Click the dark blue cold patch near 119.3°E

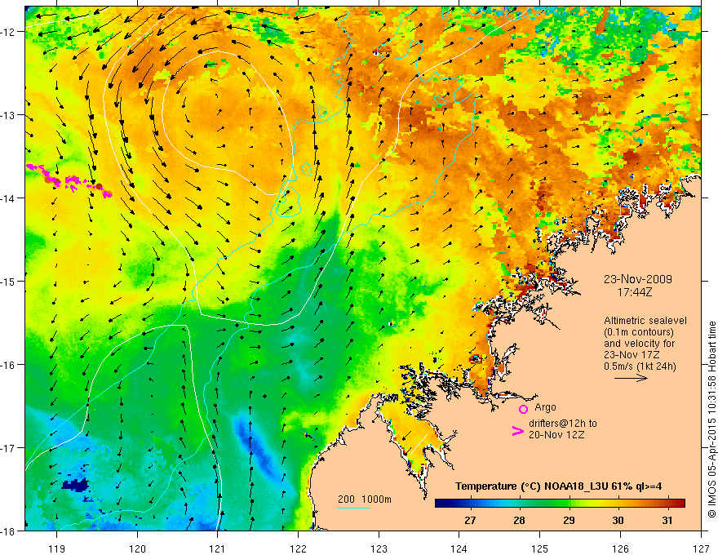(x=75, y=486)
